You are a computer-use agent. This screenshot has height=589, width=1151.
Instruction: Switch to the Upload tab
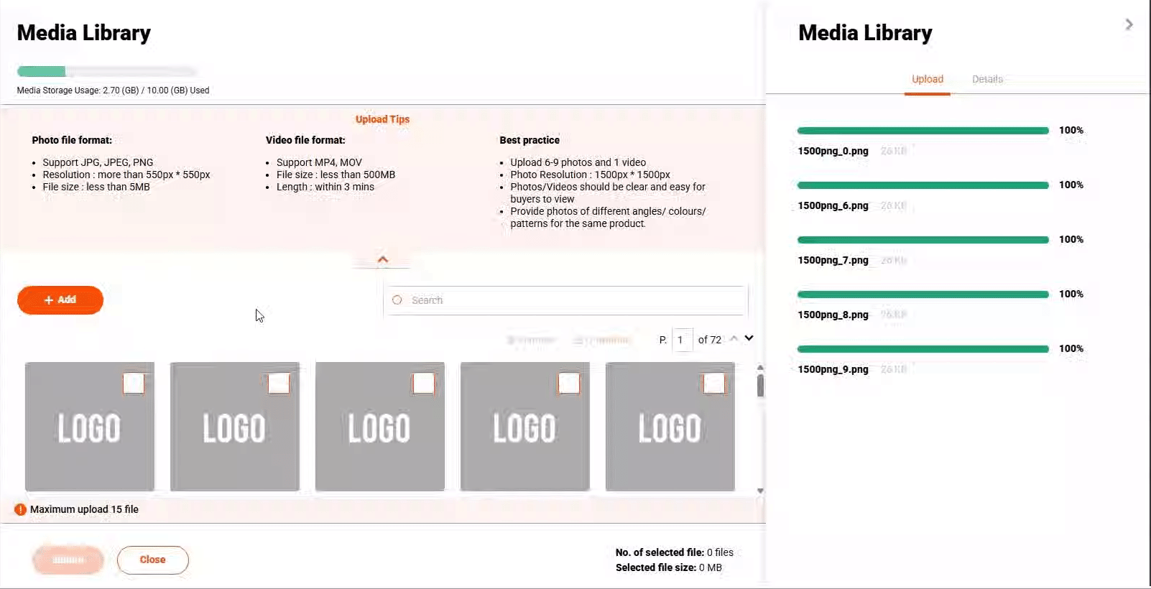tap(927, 80)
